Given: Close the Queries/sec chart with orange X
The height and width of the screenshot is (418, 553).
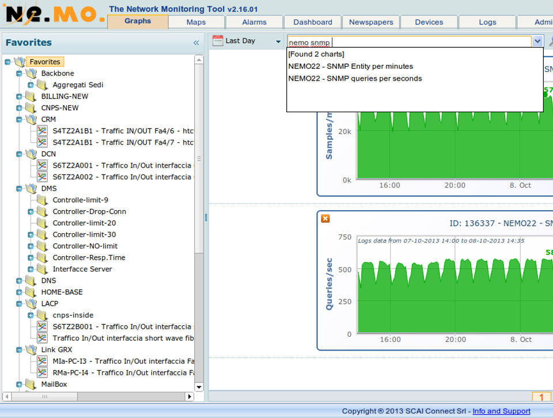Looking at the screenshot, I should click(x=325, y=218).
